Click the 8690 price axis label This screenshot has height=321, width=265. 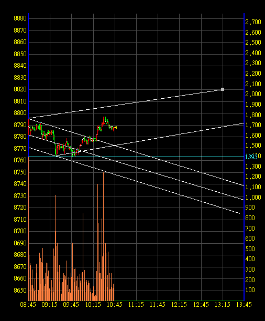(20, 243)
